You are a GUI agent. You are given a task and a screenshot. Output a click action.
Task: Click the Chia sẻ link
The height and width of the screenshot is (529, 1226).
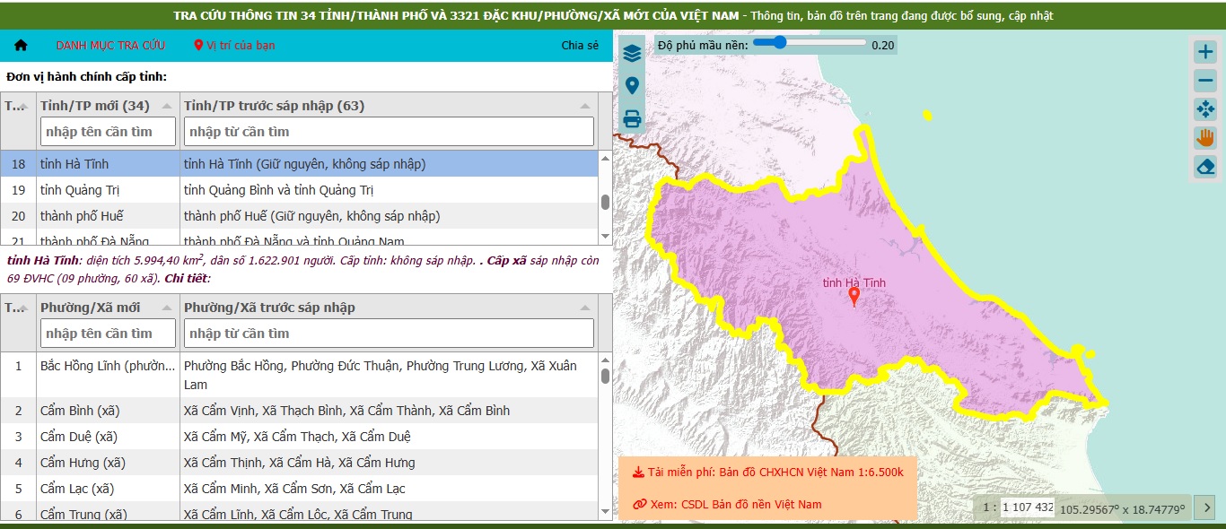pos(580,46)
